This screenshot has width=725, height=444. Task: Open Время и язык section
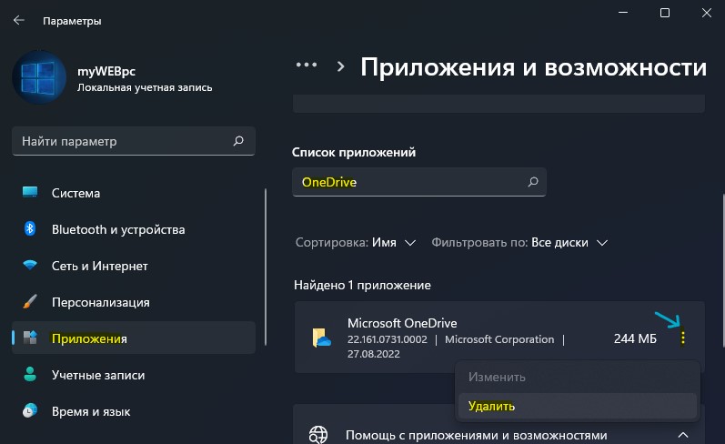[x=134, y=411]
